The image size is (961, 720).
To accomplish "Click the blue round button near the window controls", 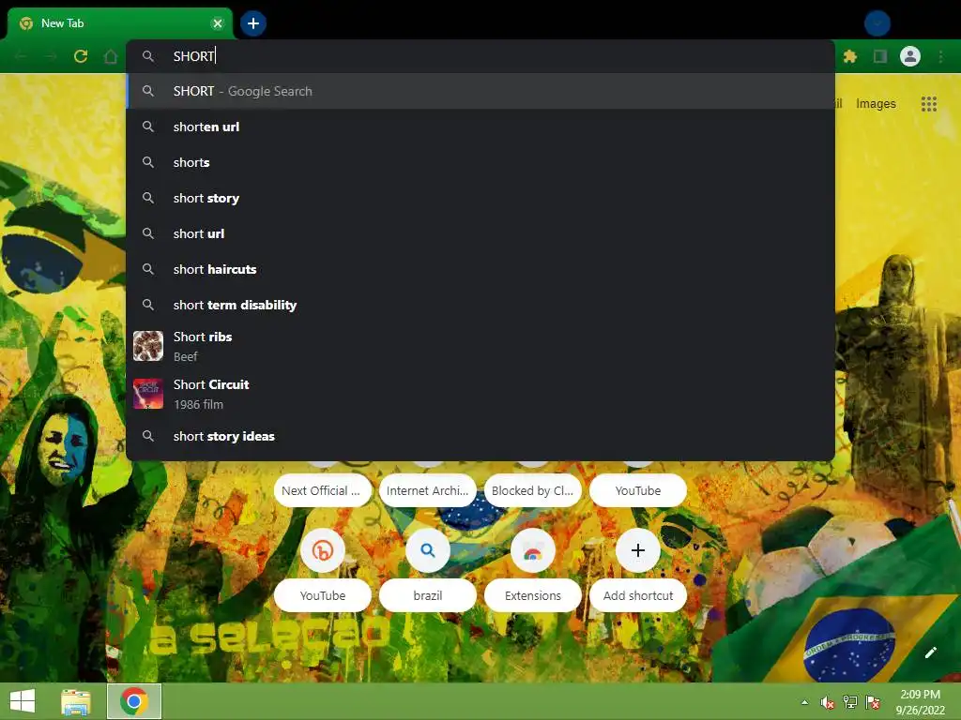I will click(877, 23).
